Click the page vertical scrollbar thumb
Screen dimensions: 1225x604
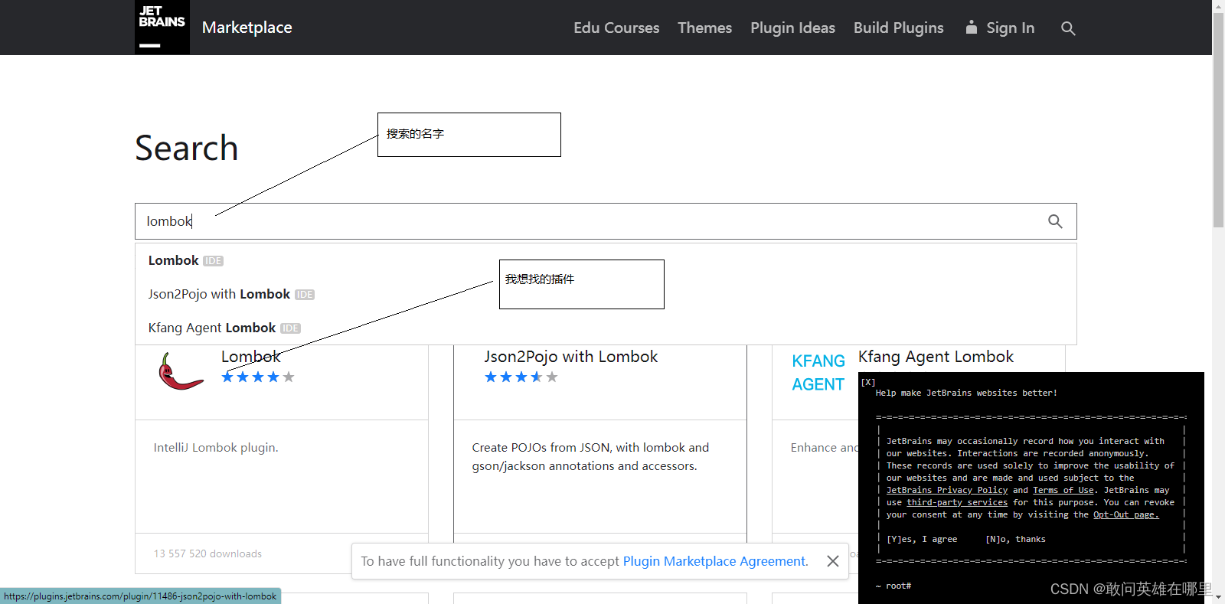(1218, 120)
